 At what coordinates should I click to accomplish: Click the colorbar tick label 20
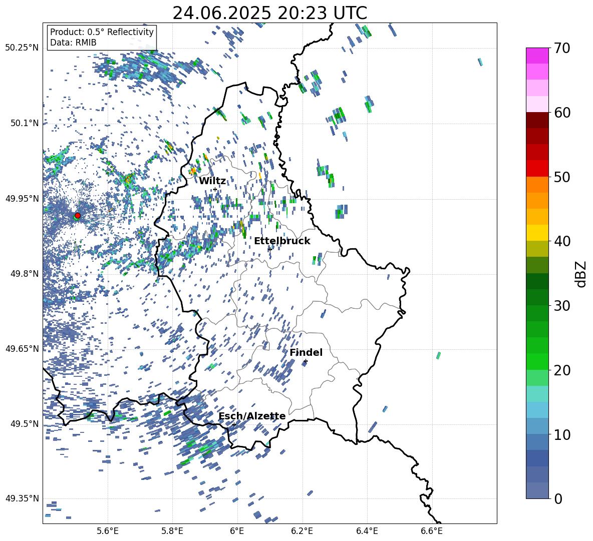click(562, 370)
